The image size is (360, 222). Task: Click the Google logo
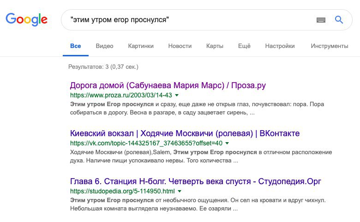click(26, 19)
